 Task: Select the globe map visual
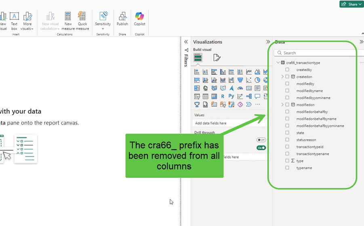click(206, 88)
